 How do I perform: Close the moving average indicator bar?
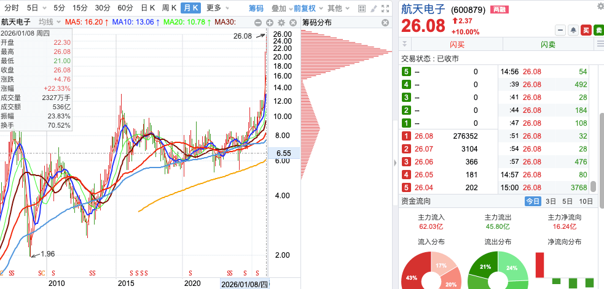tap(292, 23)
